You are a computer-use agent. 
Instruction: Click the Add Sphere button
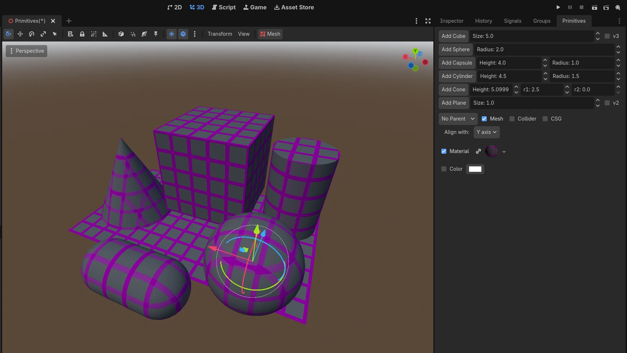(x=456, y=49)
